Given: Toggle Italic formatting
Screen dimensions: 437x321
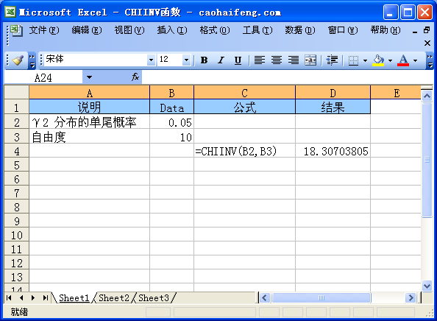Looking at the screenshot, I should tap(221, 60).
